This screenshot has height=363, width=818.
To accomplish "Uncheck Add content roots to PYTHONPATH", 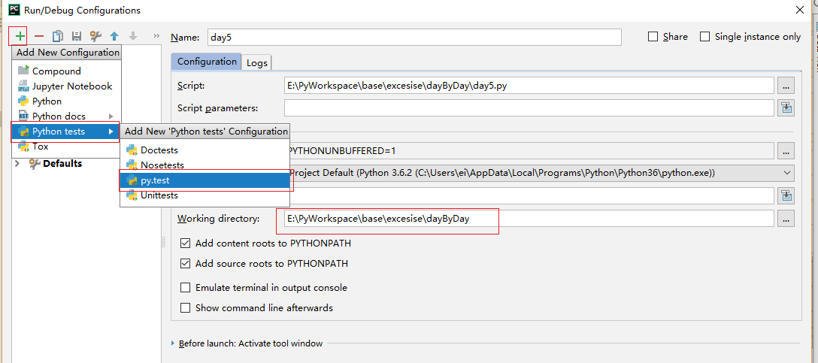I will point(185,243).
